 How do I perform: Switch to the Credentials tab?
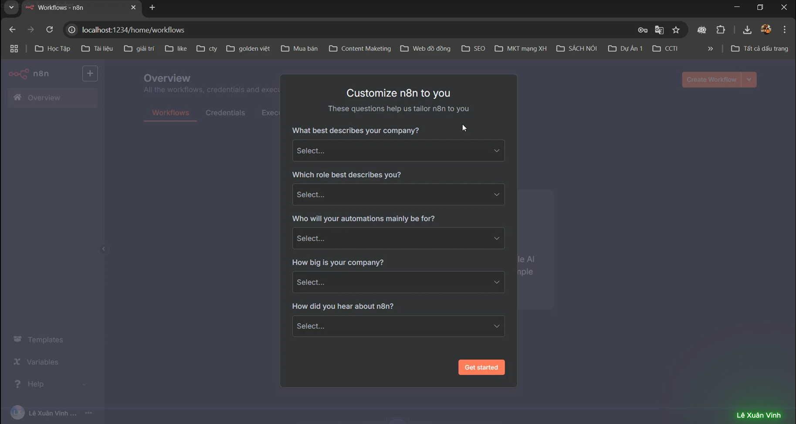coord(225,113)
